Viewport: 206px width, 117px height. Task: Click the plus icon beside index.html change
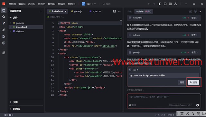coord(130,18)
